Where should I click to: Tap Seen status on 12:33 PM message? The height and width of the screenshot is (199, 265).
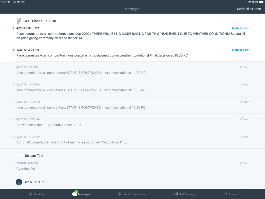click(x=244, y=84)
